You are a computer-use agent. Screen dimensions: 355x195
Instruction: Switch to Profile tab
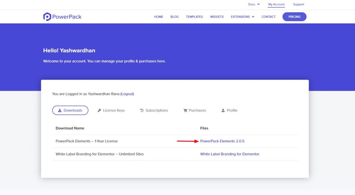pyautogui.click(x=230, y=110)
